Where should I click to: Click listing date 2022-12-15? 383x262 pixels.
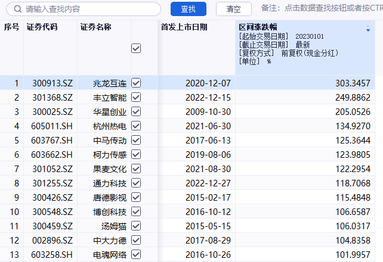coord(208,98)
